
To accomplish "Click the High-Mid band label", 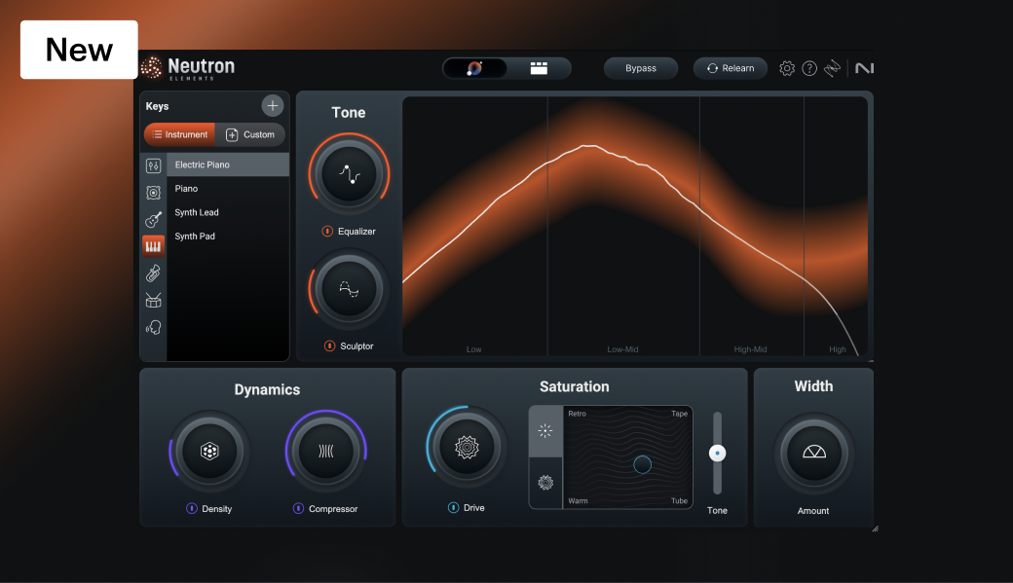I will tap(750, 349).
